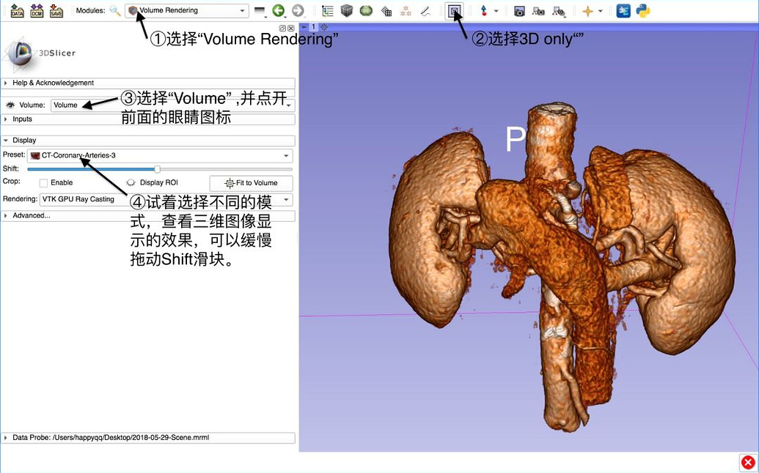Open the Modules selector showing Volume Rendering

pos(186,10)
